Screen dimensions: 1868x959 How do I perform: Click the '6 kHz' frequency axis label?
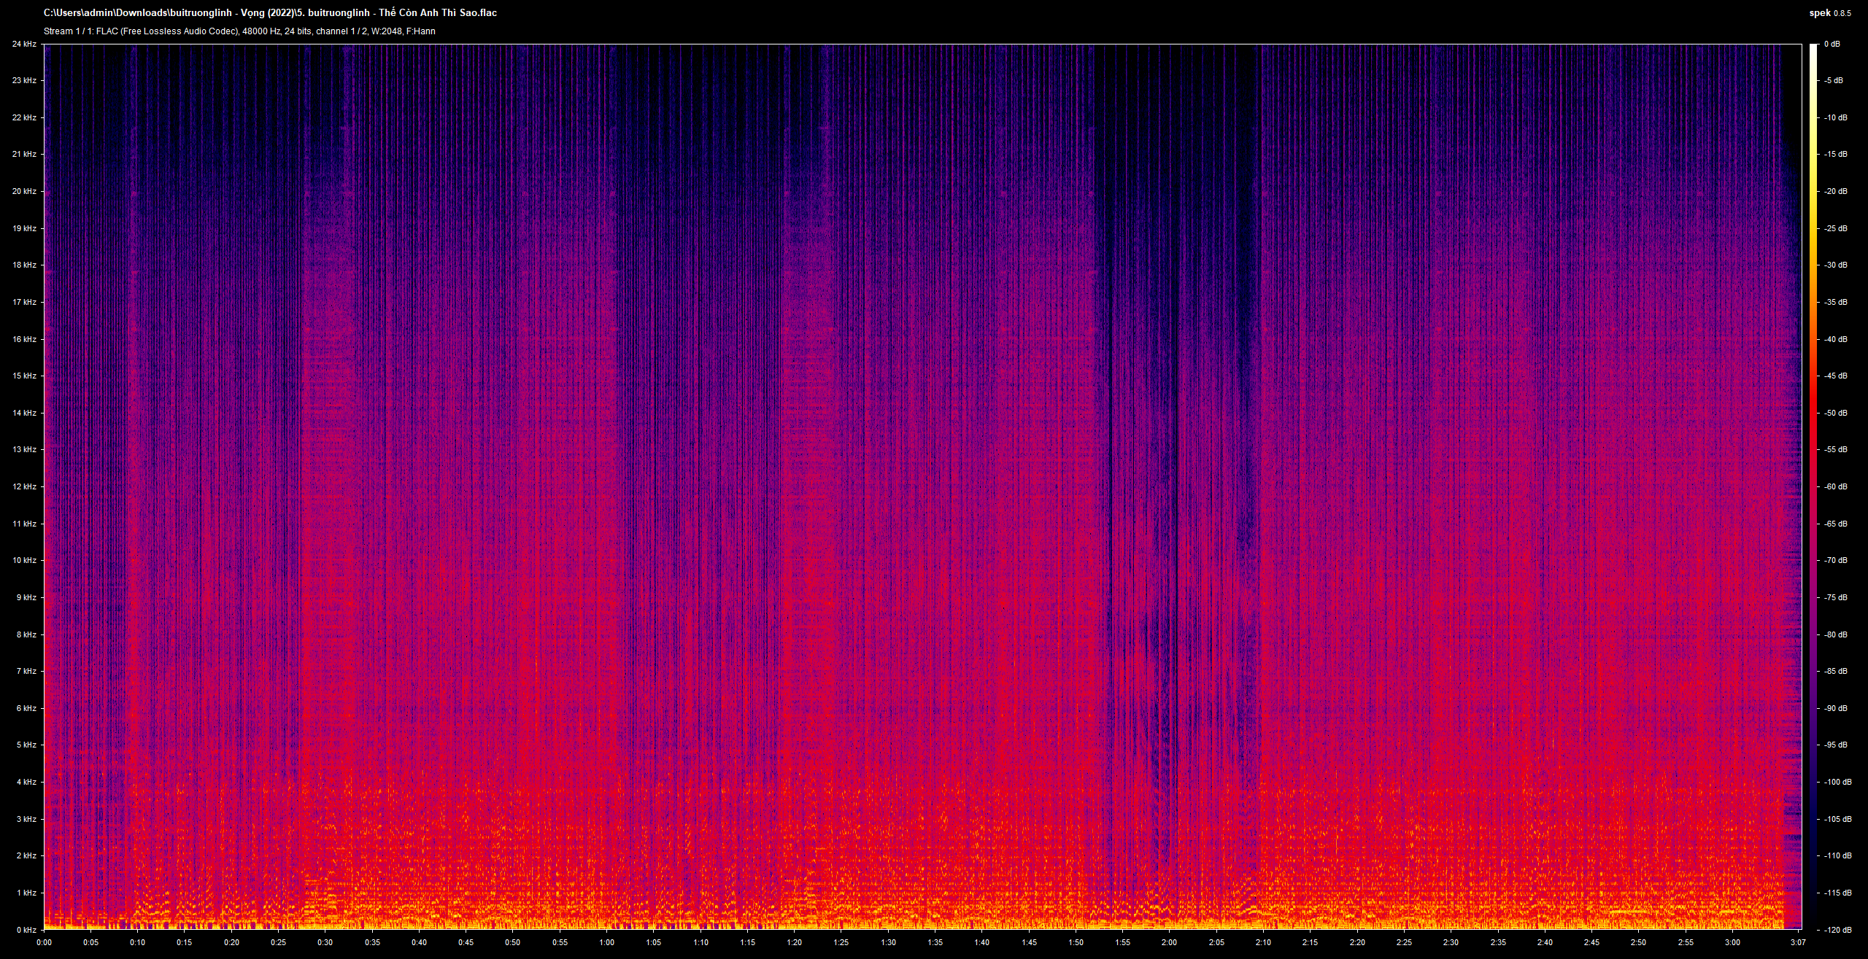pyautogui.click(x=26, y=708)
